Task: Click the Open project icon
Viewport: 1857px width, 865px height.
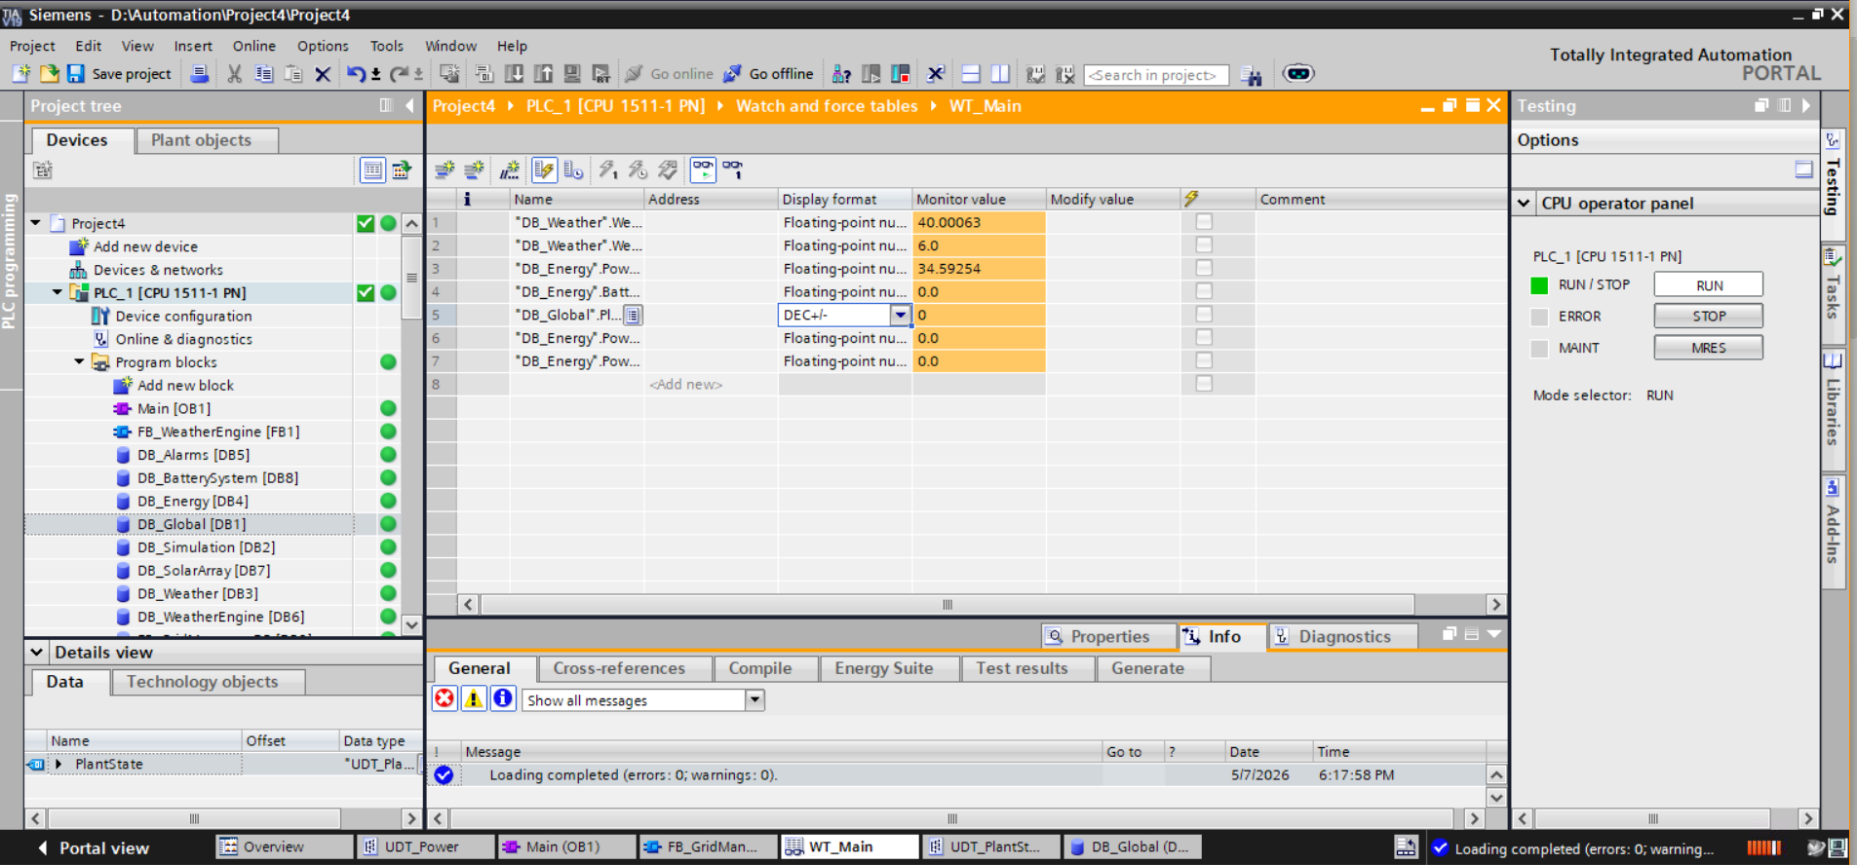Action: (49, 73)
